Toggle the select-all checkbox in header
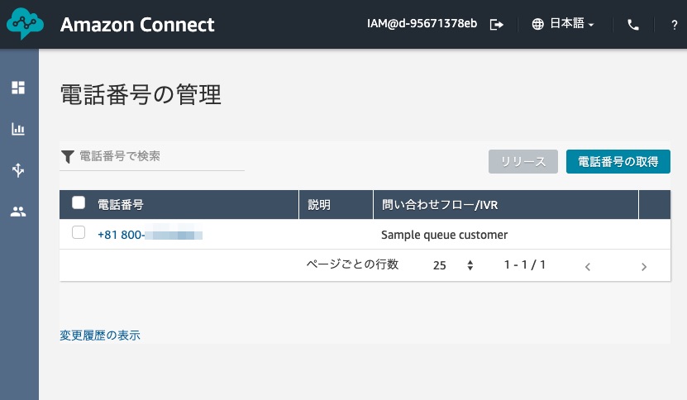687x400 pixels. coord(79,202)
